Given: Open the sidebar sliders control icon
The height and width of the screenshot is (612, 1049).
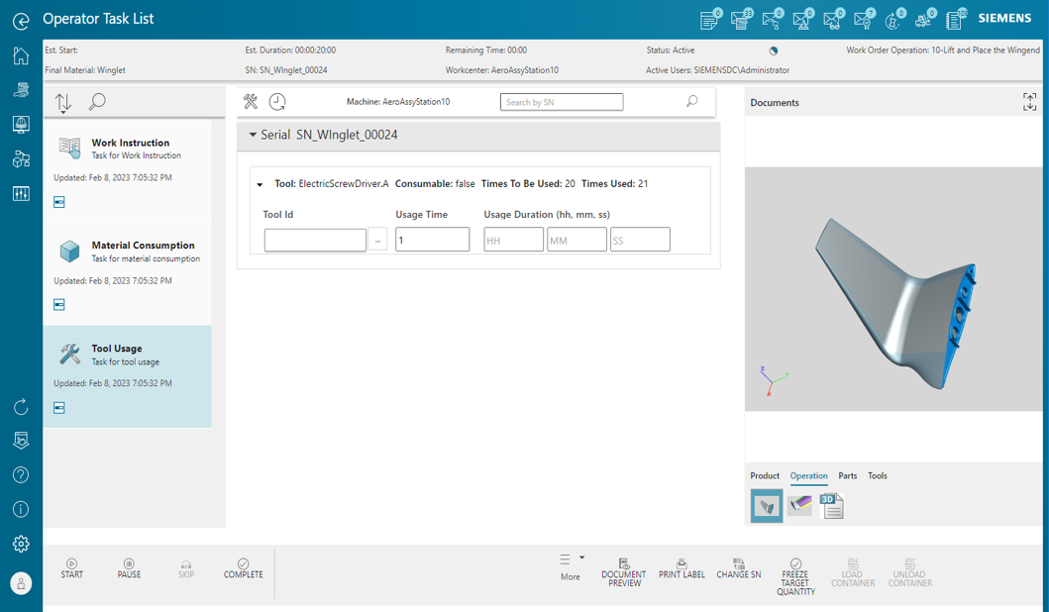Looking at the screenshot, I should pyautogui.click(x=21, y=193).
